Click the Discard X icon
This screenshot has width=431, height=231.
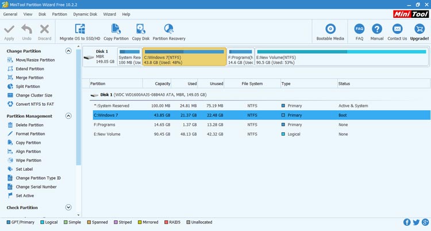(44, 29)
